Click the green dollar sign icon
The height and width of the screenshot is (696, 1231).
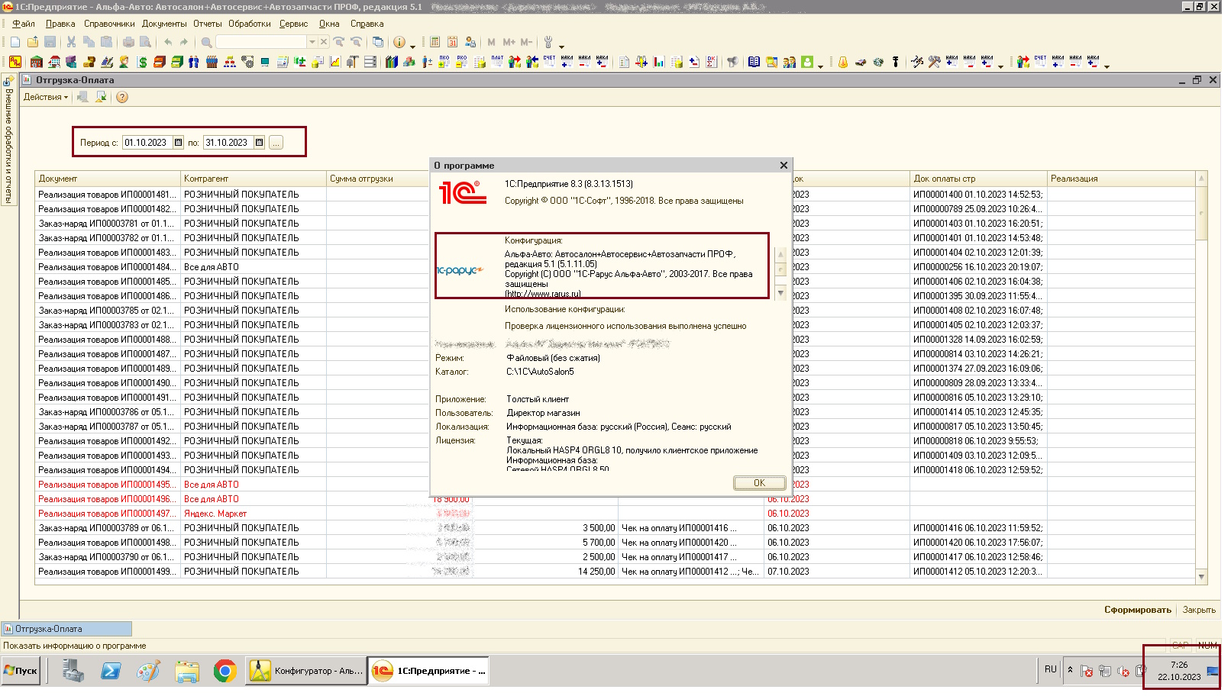[x=142, y=62]
